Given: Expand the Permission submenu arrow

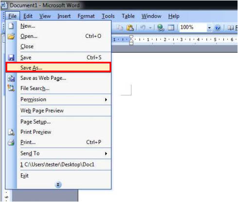Looking at the screenshot, I should pyautogui.click(x=106, y=99).
